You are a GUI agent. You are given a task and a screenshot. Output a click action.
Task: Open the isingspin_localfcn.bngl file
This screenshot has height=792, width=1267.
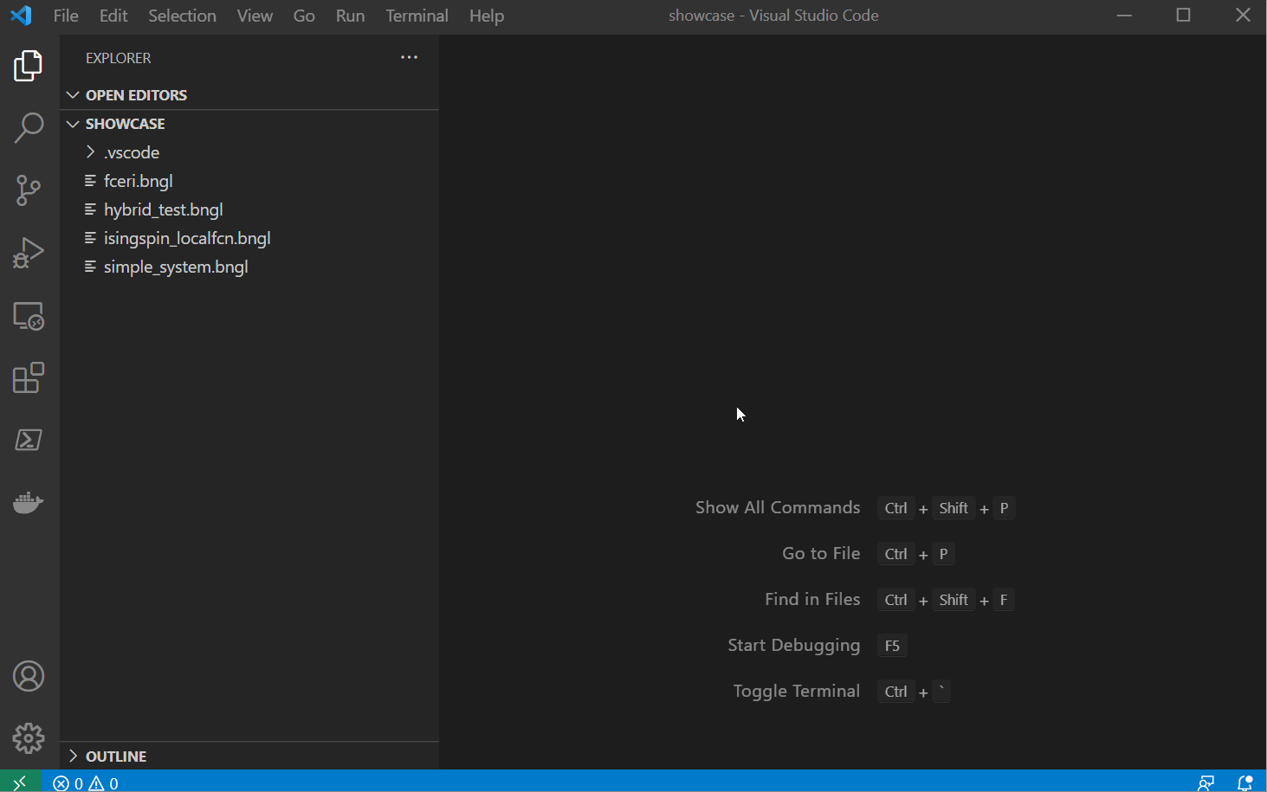click(x=249, y=238)
